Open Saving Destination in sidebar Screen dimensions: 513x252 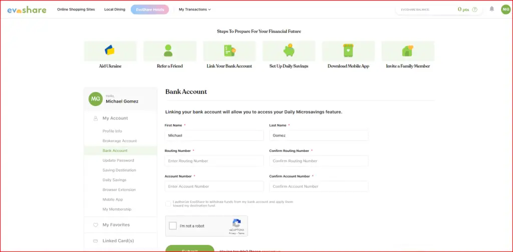tap(119, 170)
